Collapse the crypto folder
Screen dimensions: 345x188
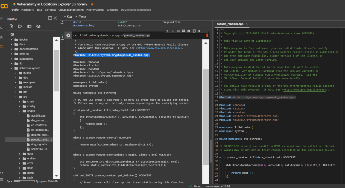(19, 111)
